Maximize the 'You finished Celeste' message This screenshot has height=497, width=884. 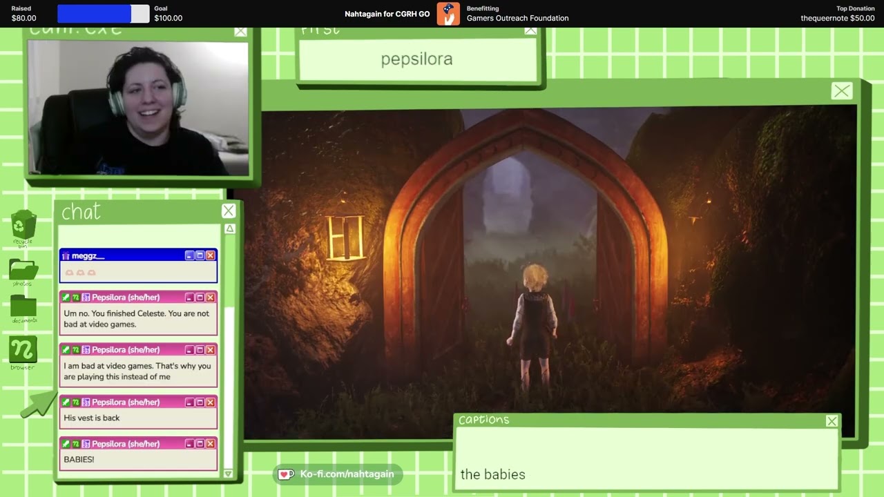point(200,298)
